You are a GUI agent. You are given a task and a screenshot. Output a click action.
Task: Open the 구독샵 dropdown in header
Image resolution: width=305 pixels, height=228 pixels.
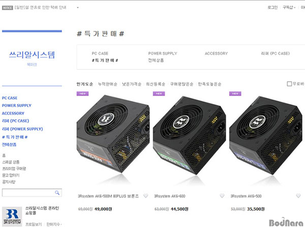point(289,8)
